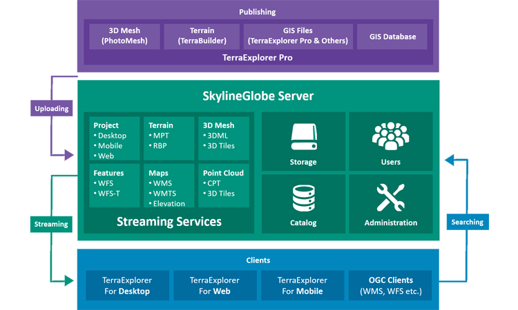Select WFS under Features
The width and height of the screenshot is (518, 310).
[106, 183]
